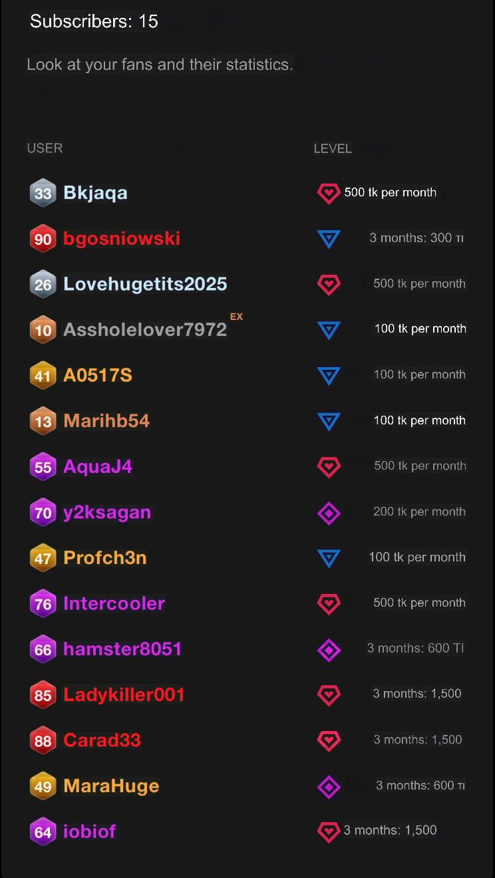The width and height of the screenshot is (495, 878).
Task: Click the purple diamond icon in hamster8051's row
Action: [x=329, y=650]
